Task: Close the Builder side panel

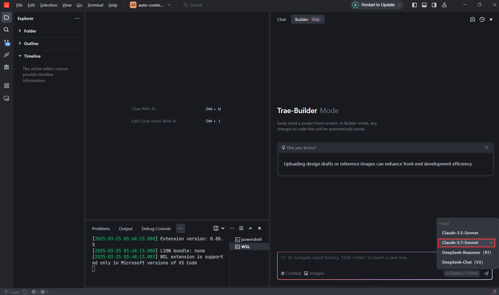Action: (x=491, y=19)
